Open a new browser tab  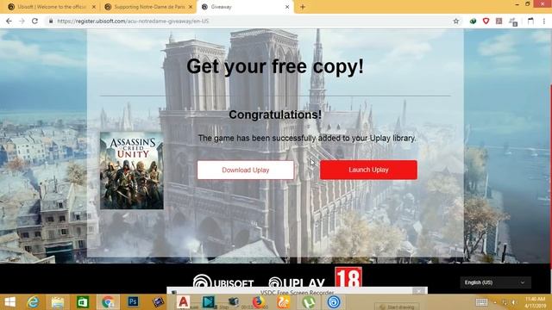303,7
